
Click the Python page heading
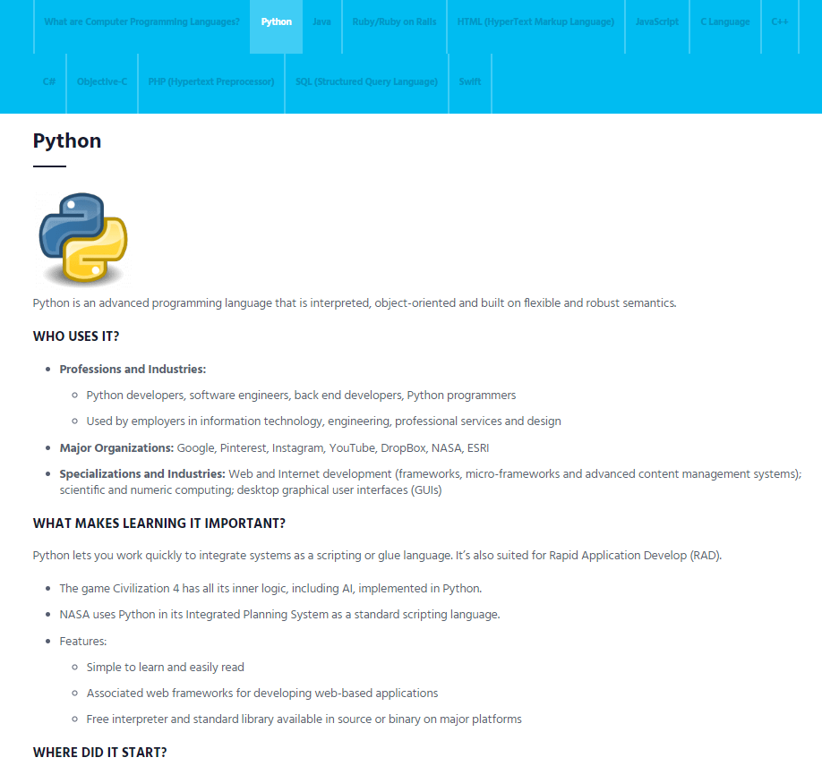(x=67, y=140)
